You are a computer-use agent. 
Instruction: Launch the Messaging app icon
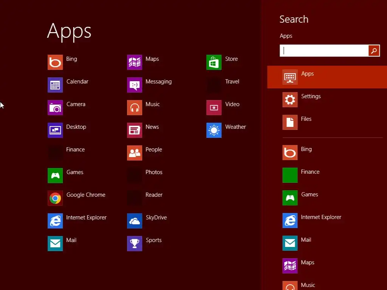135,85
